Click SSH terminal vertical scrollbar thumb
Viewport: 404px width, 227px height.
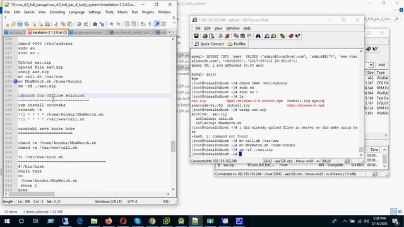361,149
